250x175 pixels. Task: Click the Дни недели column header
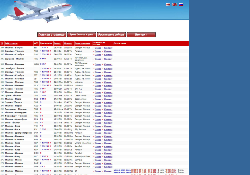46,43
